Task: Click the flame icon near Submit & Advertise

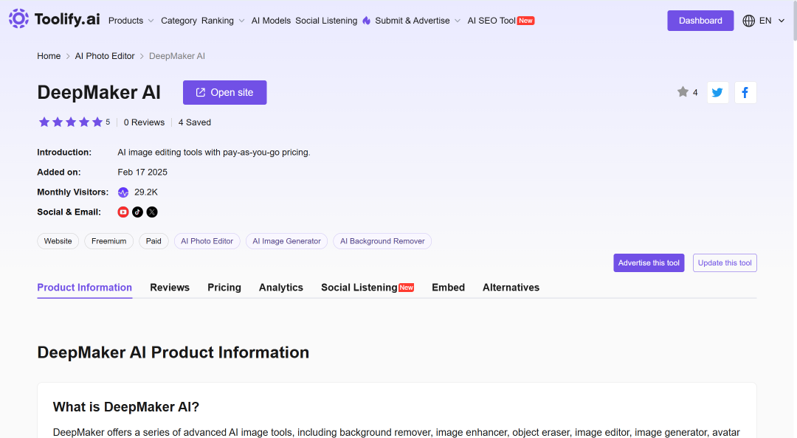Action: [367, 21]
